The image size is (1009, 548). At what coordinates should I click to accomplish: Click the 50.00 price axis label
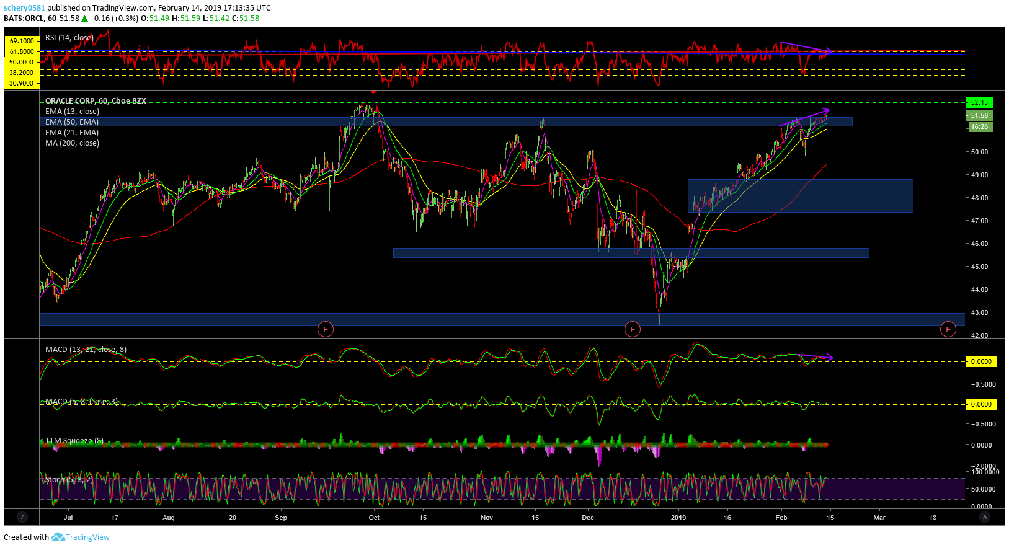click(980, 152)
